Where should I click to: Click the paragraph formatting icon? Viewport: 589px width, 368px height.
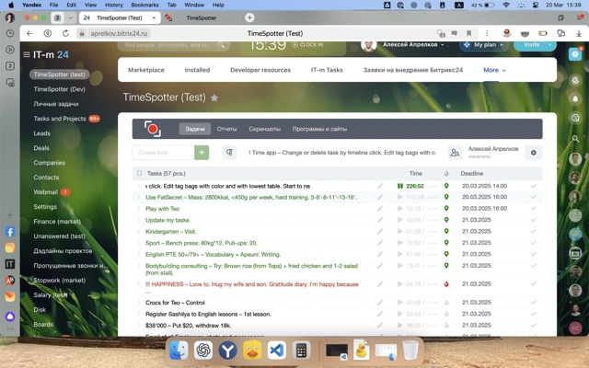[230, 153]
